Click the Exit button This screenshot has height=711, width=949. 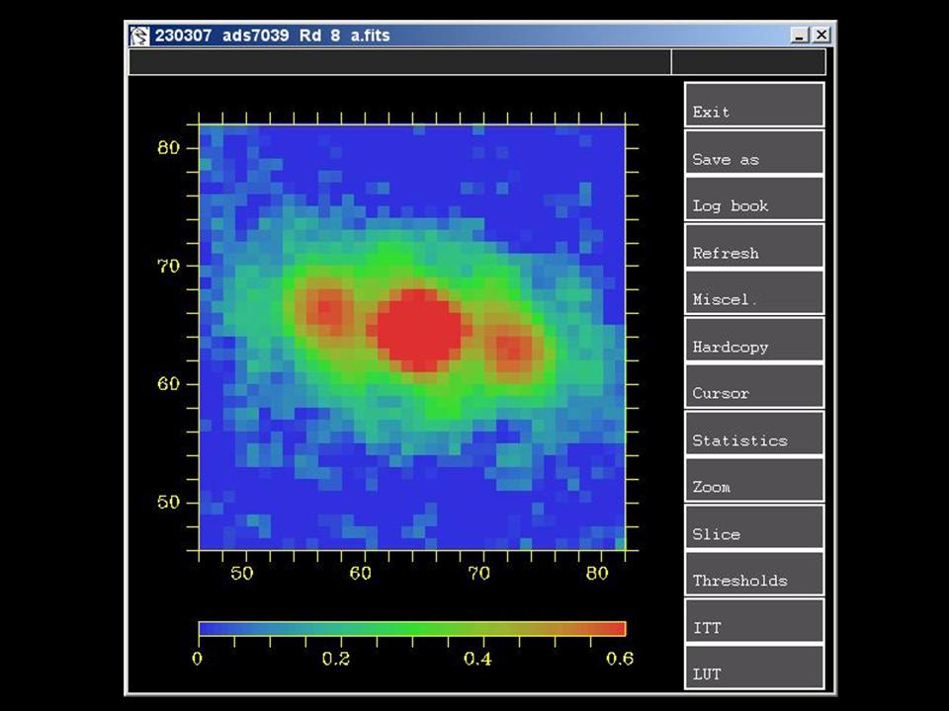point(753,105)
